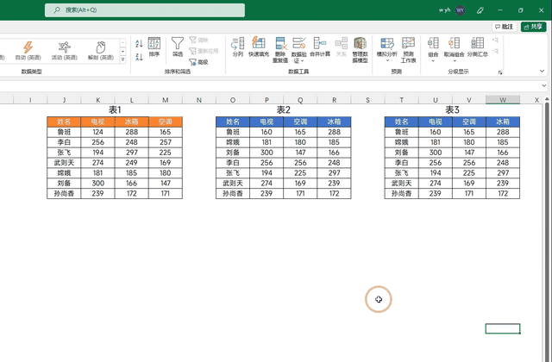Click the hide detail icon in 分级显示
Image resolution: width=552 pixels, height=362 pixels.
(x=495, y=52)
